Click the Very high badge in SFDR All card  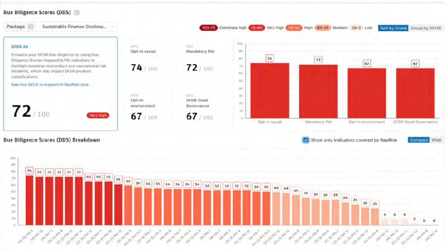98,115
